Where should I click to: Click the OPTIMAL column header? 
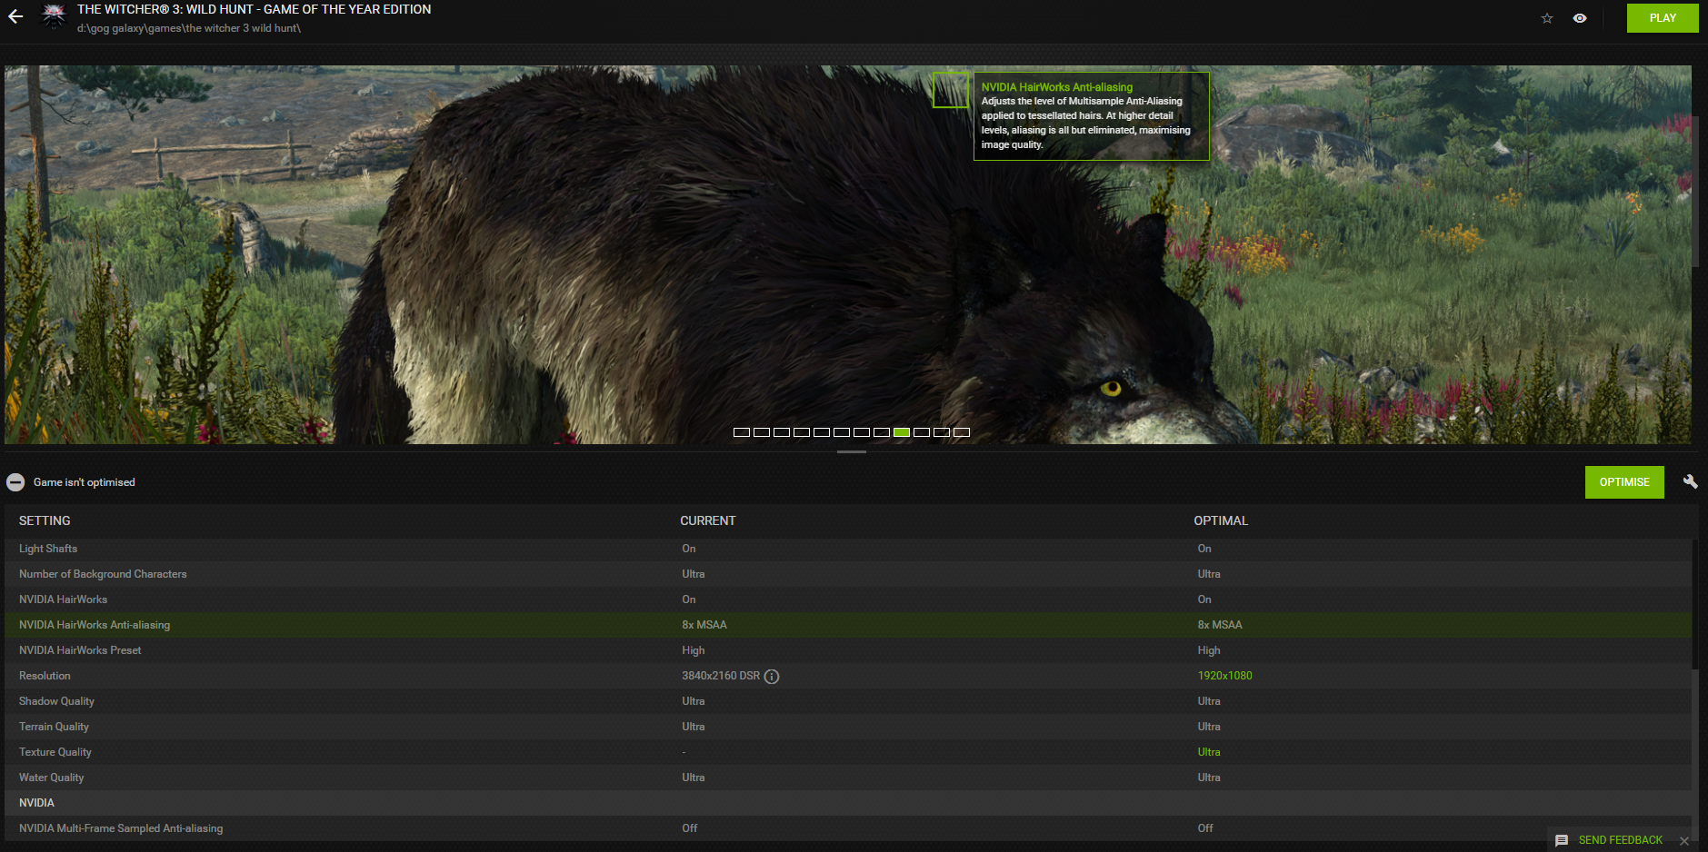[1221, 520]
